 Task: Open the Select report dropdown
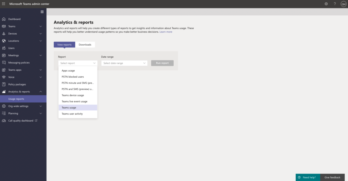[x=78, y=63]
